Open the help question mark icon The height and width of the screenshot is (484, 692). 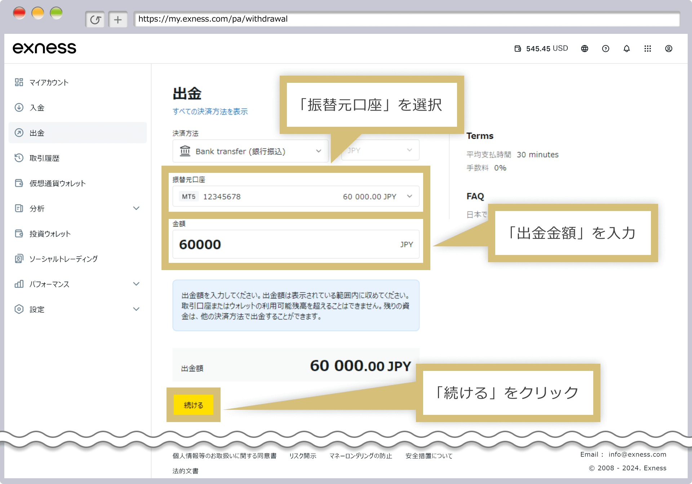click(605, 49)
